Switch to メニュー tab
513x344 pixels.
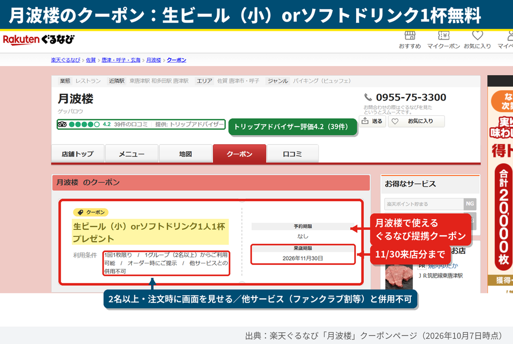tap(132, 153)
